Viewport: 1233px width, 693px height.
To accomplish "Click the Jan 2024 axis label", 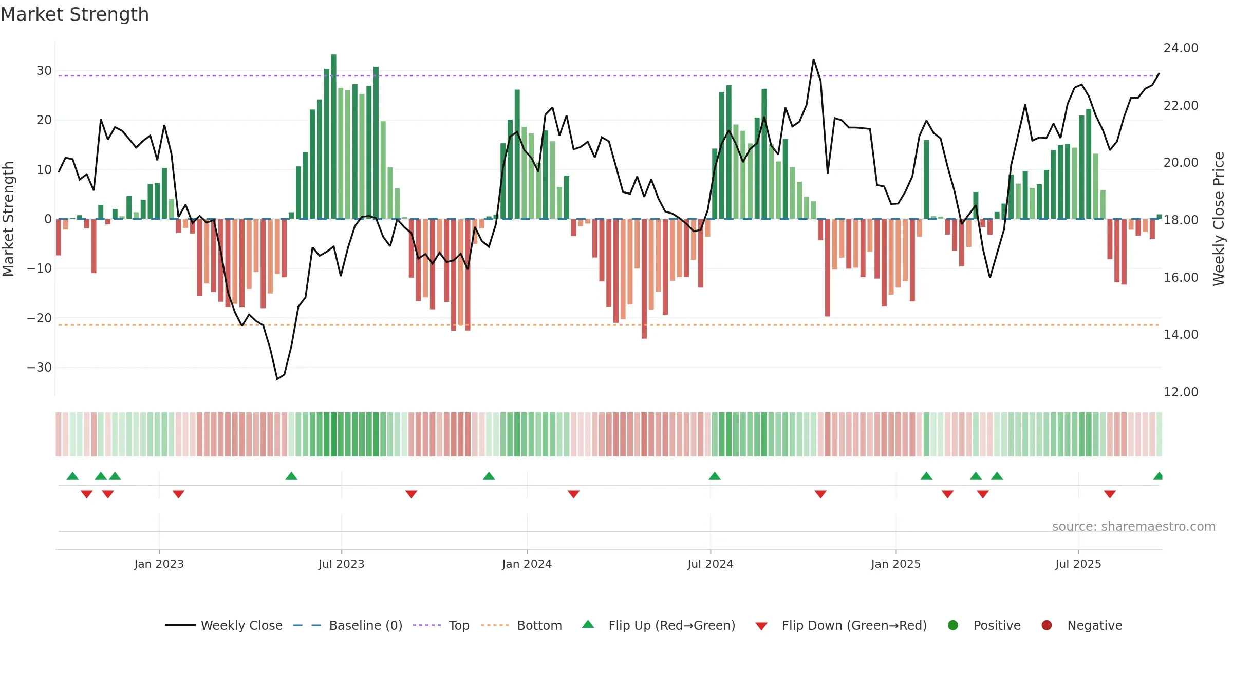I will click(527, 564).
